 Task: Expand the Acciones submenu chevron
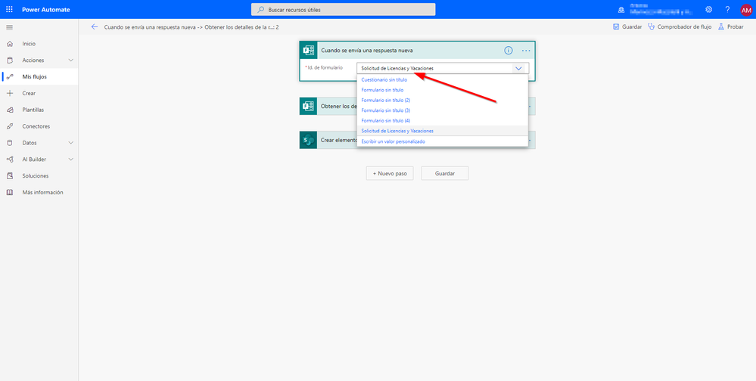tap(71, 60)
